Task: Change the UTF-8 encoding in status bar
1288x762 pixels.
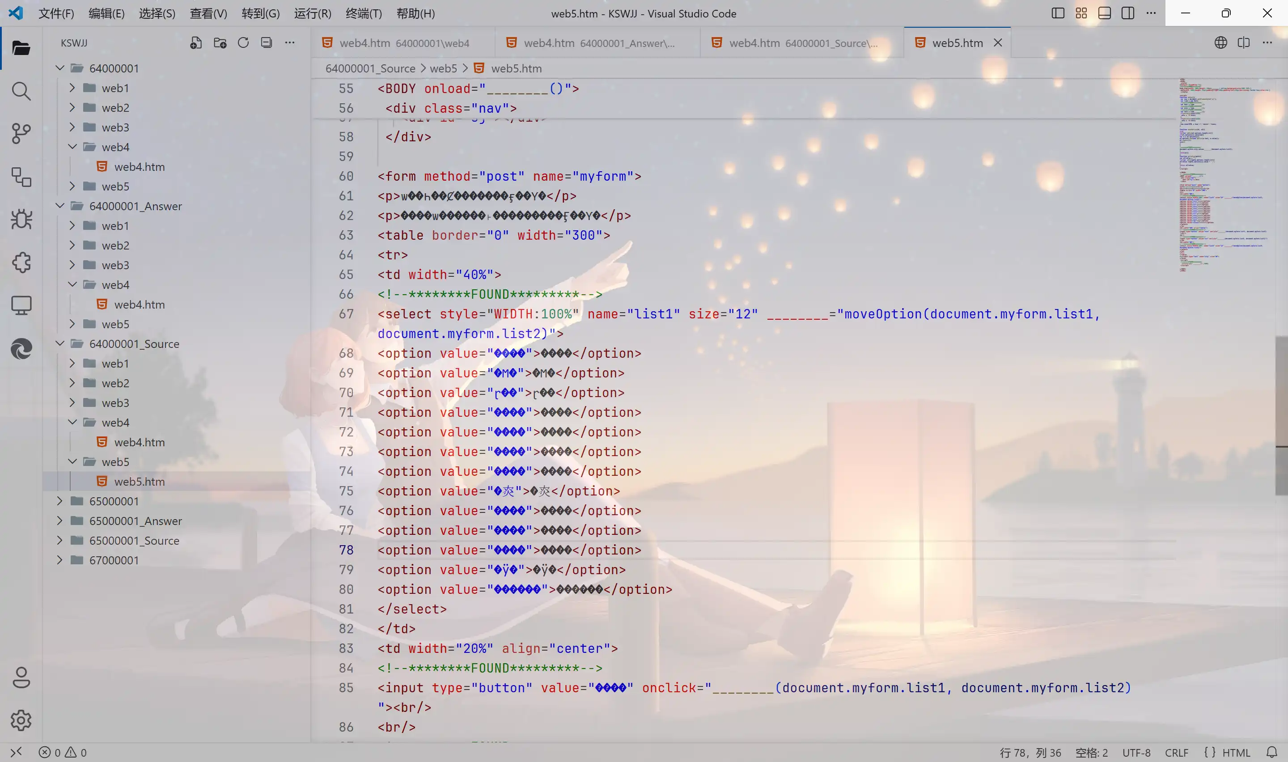Action: pyautogui.click(x=1136, y=752)
